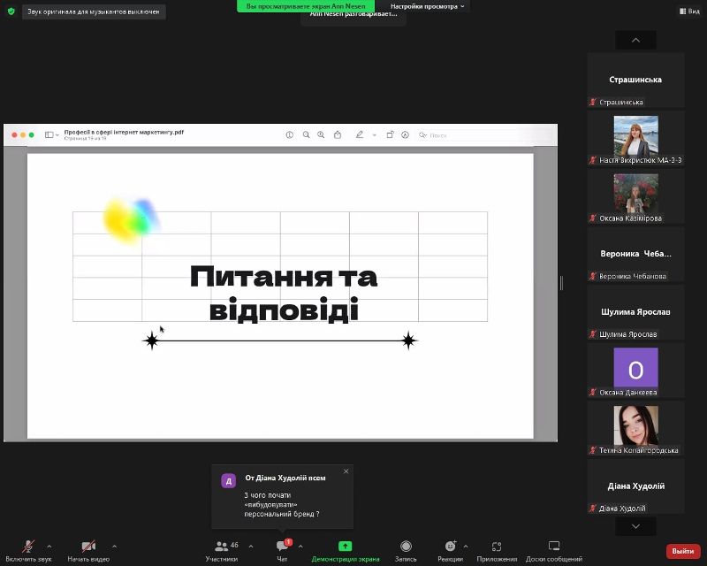Click the zoom in magnifier in PDF toolbar
This screenshot has height=566, width=707.
tap(321, 134)
